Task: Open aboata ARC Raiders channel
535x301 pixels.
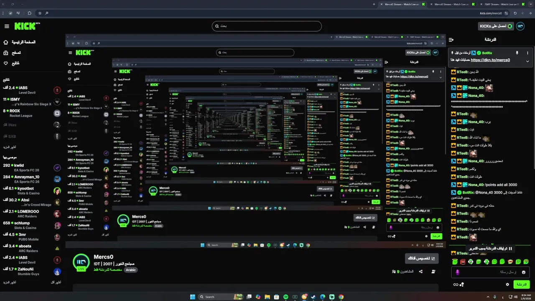Action: (x=32, y=248)
